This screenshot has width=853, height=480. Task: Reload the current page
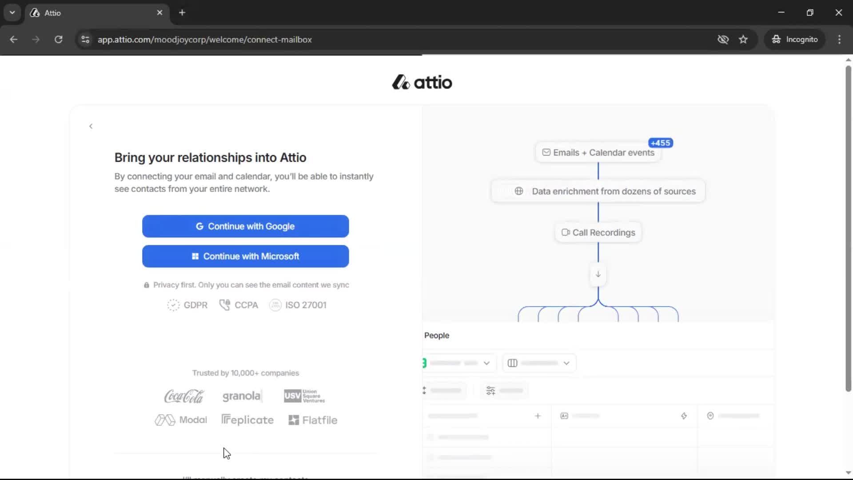tap(58, 40)
